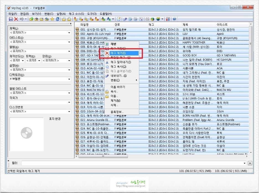This screenshot has width=259, height=193.
Task: Sort by the 아티스트 column header
Action: tap(232, 25)
